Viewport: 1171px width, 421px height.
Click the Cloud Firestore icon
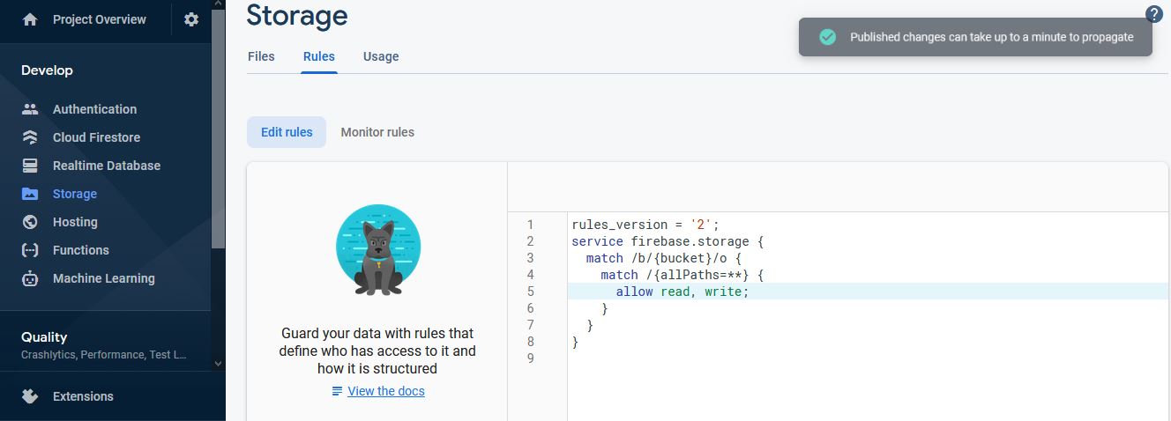click(30, 137)
